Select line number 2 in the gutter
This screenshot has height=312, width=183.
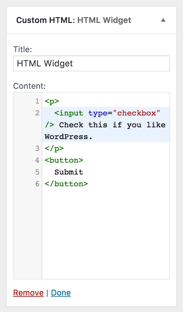pos(37,113)
